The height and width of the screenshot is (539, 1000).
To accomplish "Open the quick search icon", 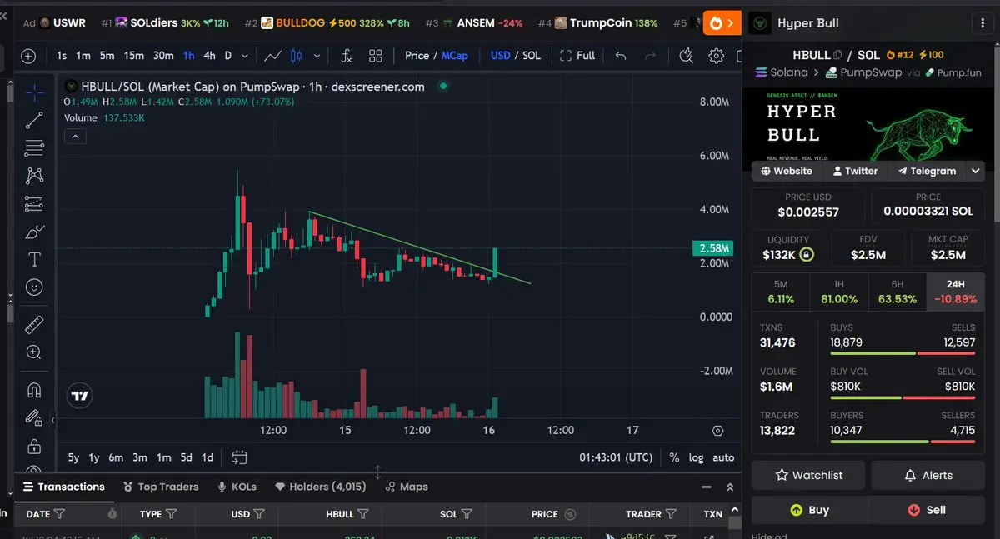I will pos(686,56).
